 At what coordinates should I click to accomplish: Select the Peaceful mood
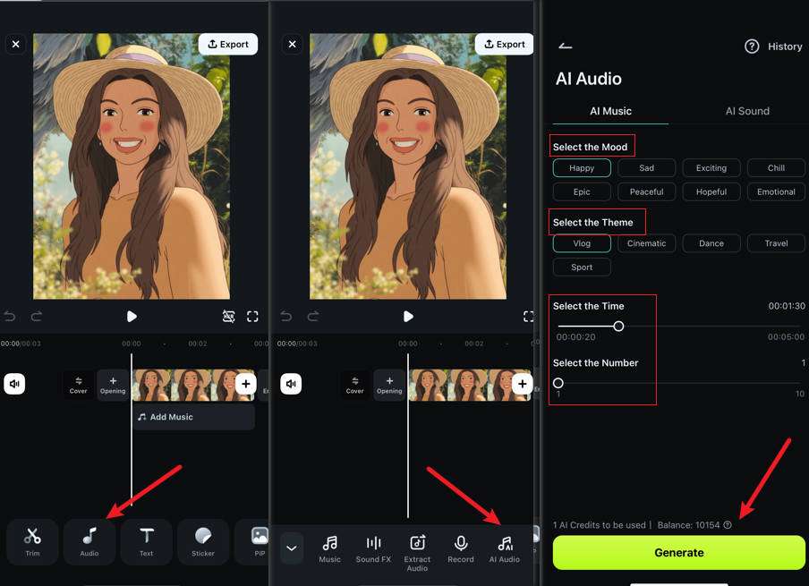646,191
